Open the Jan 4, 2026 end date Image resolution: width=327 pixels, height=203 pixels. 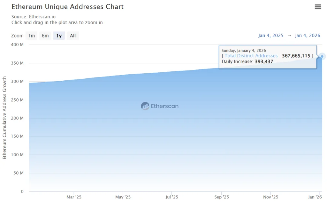(x=307, y=36)
